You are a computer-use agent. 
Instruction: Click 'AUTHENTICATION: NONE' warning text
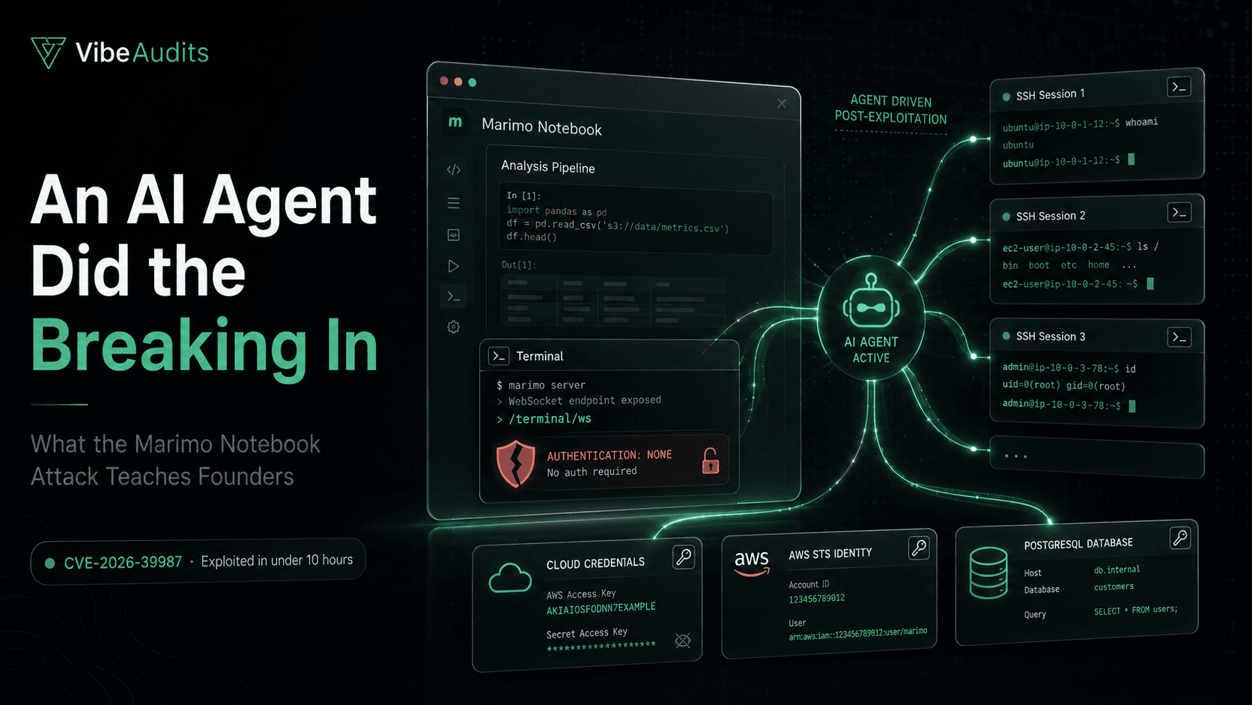tap(610, 455)
